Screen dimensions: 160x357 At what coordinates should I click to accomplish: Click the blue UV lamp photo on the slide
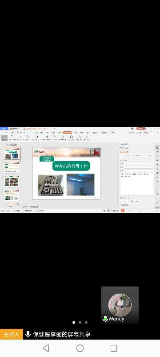[x=80, y=184]
